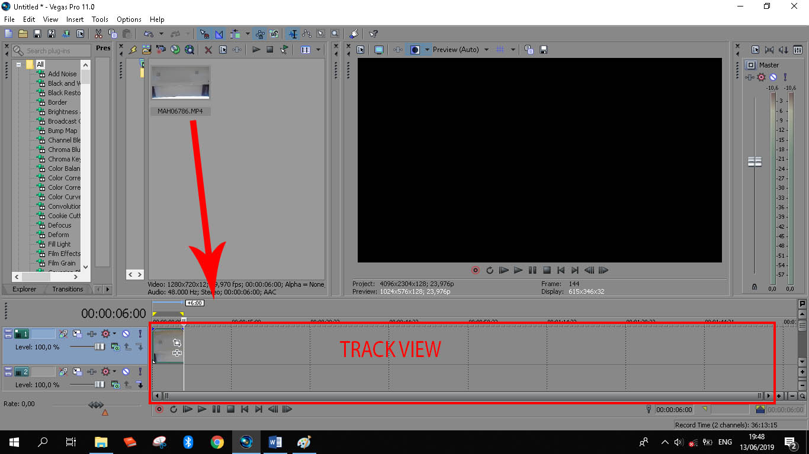Click the Downmix Output icon in mixer toolbar
809x454 pixels.
[x=769, y=50]
